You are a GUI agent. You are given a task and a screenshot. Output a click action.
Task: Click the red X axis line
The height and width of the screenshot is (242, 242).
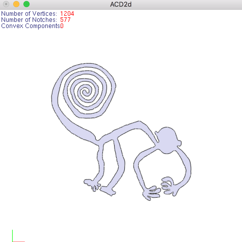(19, 241)
